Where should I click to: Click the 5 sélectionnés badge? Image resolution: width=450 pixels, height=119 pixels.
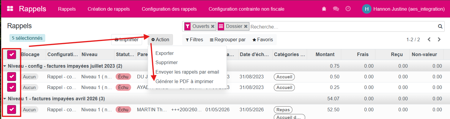pyautogui.click(x=27, y=38)
